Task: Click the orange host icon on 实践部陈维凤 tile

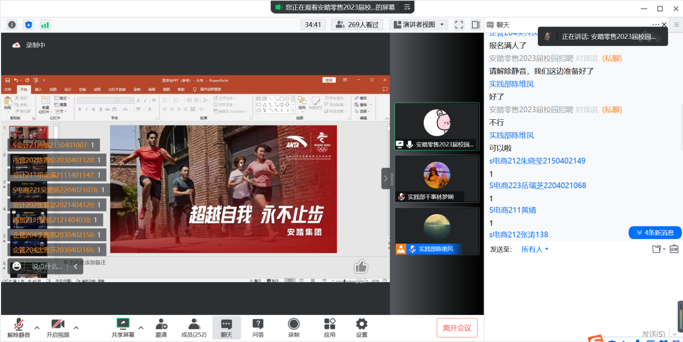Action: click(x=401, y=249)
